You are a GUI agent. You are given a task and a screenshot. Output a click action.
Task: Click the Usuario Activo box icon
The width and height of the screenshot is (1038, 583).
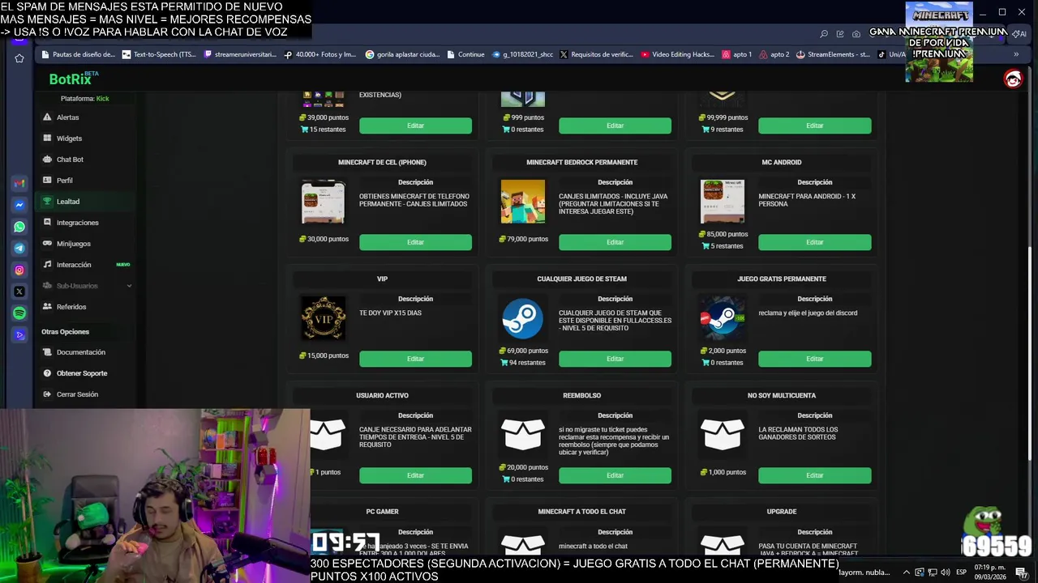coord(327,435)
